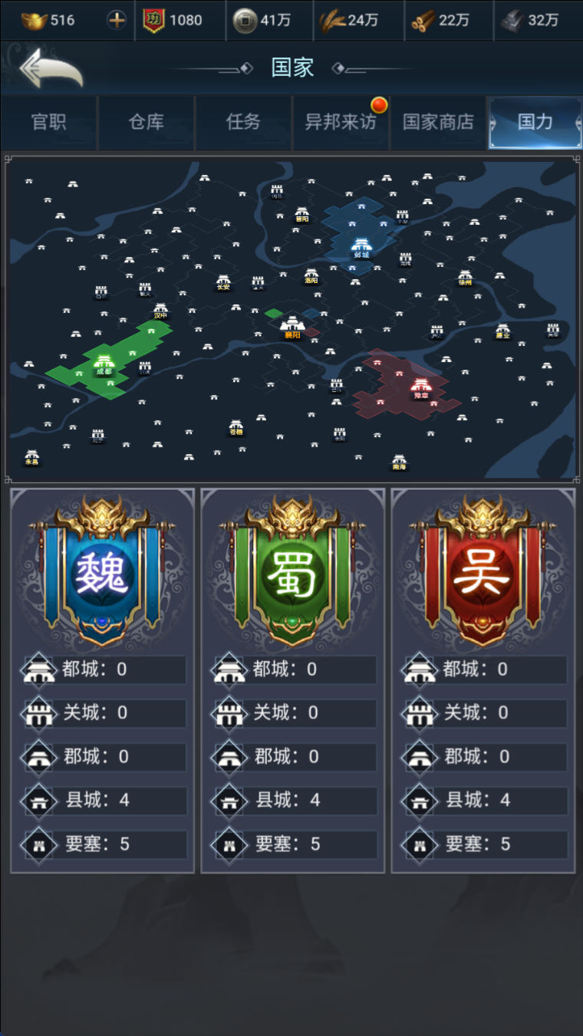Select the 国力 tab
Viewport: 583px width, 1036px height.
coord(535,123)
